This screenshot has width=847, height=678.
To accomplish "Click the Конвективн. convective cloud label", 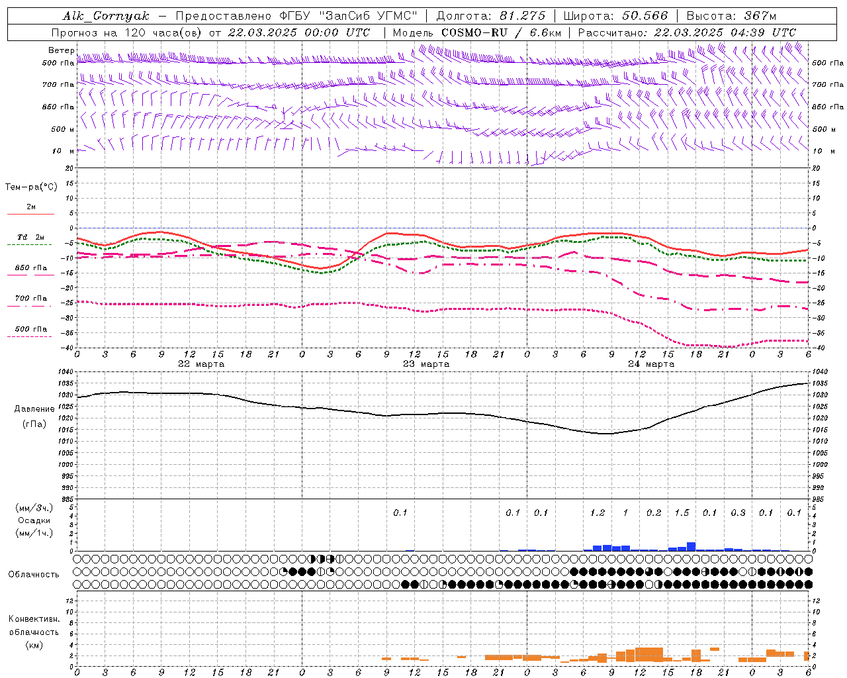I will point(34,619).
